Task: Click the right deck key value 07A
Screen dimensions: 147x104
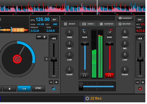Action: pyautogui.click(x=143, y=25)
